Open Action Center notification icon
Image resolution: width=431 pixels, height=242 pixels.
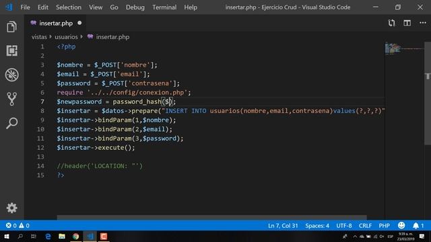coord(422,236)
